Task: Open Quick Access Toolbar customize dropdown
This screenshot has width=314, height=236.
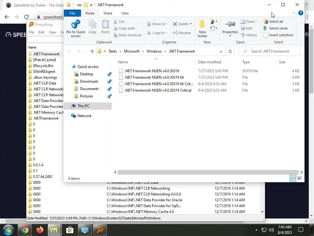Action: click(x=91, y=5)
